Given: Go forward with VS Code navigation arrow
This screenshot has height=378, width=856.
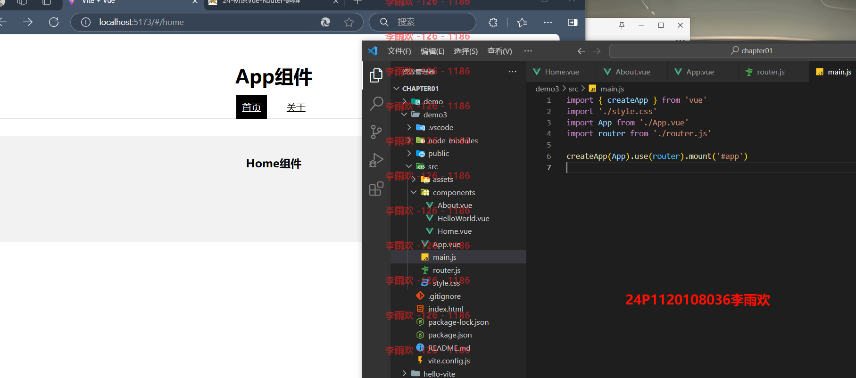Looking at the screenshot, I should coord(597,51).
